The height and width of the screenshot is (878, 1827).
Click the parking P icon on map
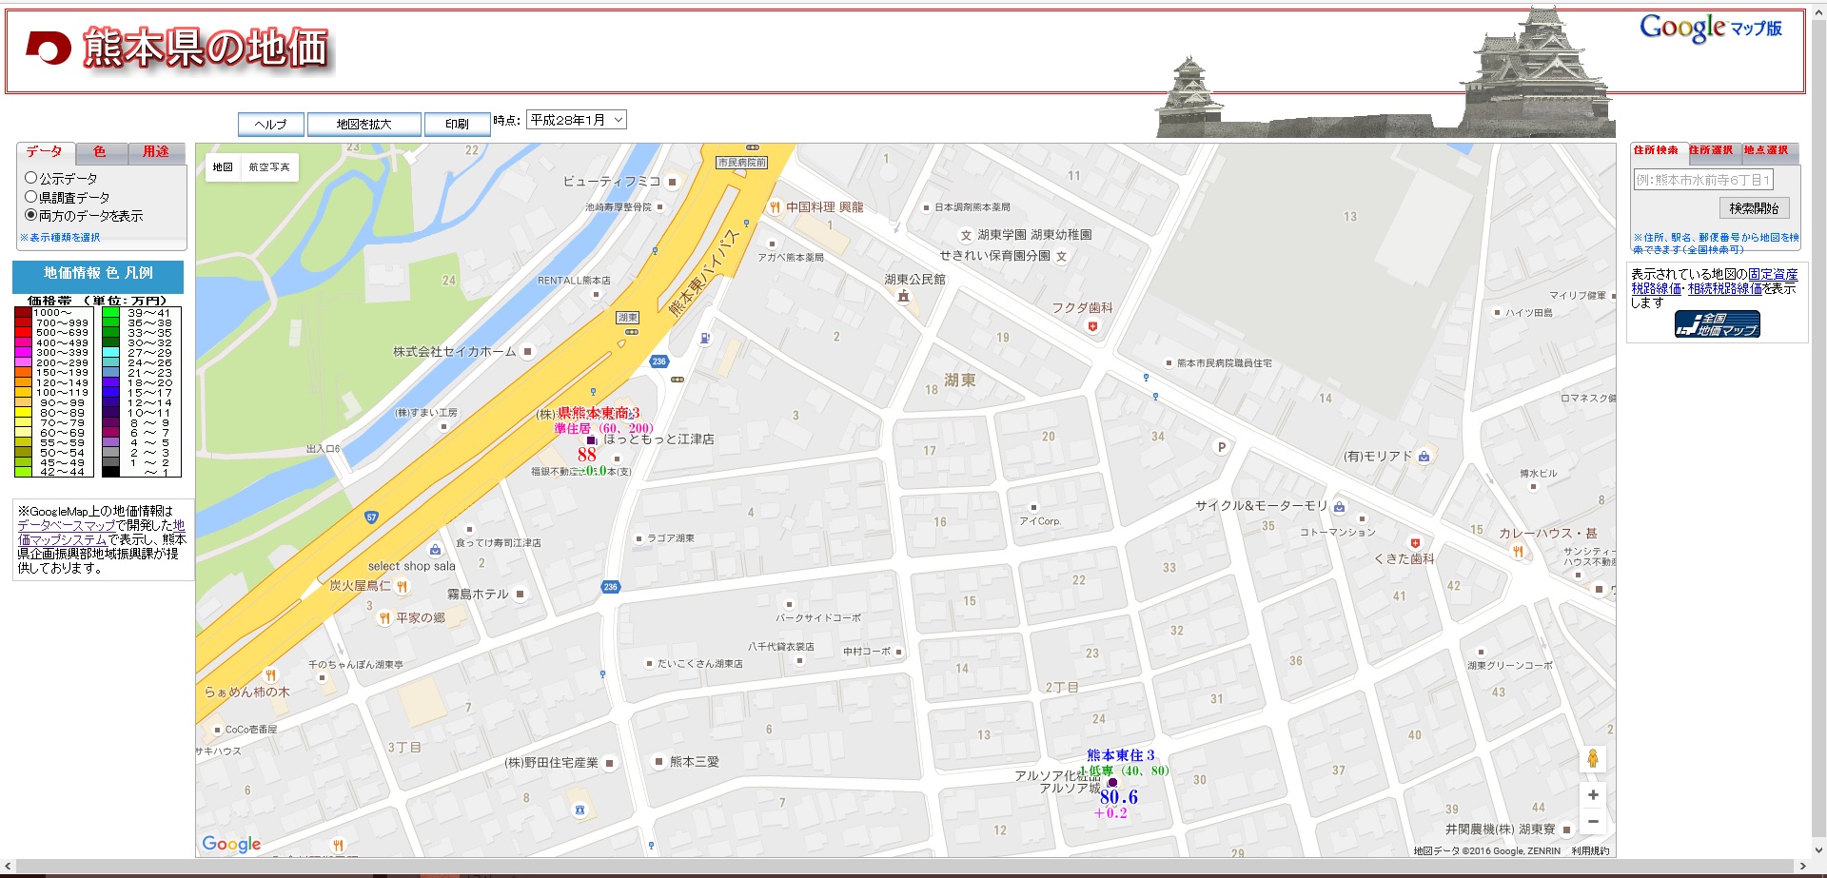[x=1222, y=447]
